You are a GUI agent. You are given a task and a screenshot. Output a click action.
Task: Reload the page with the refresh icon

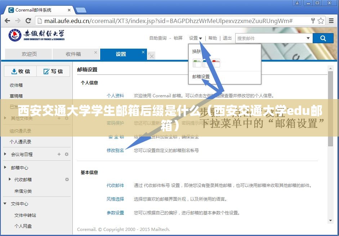(28, 21)
